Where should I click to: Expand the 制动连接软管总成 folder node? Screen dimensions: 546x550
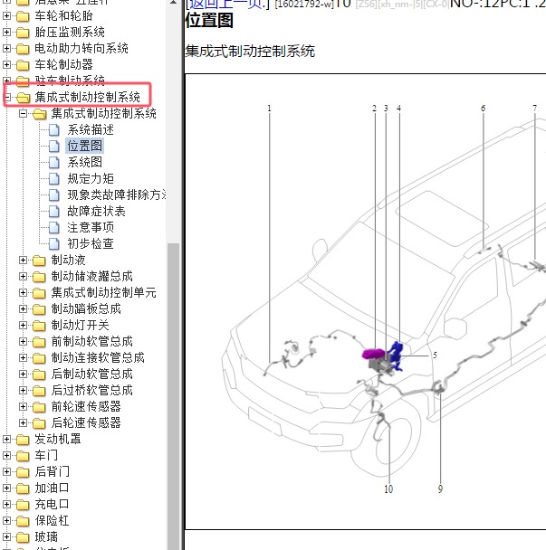23,358
